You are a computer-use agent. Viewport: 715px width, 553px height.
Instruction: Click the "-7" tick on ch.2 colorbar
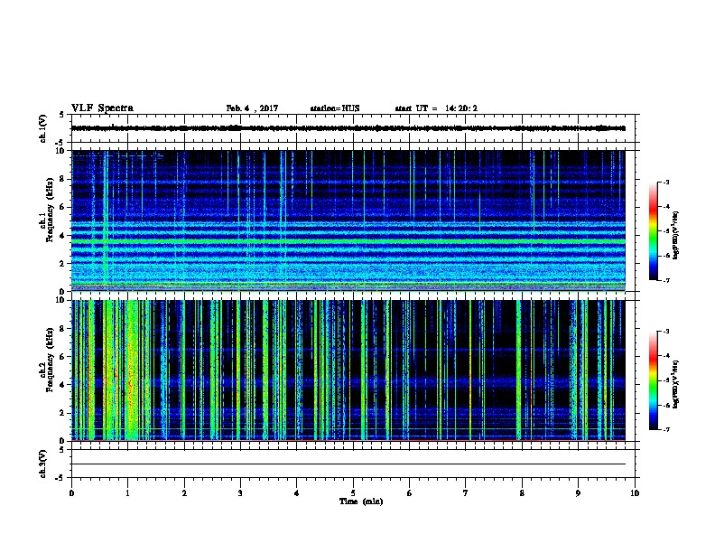point(665,429)
